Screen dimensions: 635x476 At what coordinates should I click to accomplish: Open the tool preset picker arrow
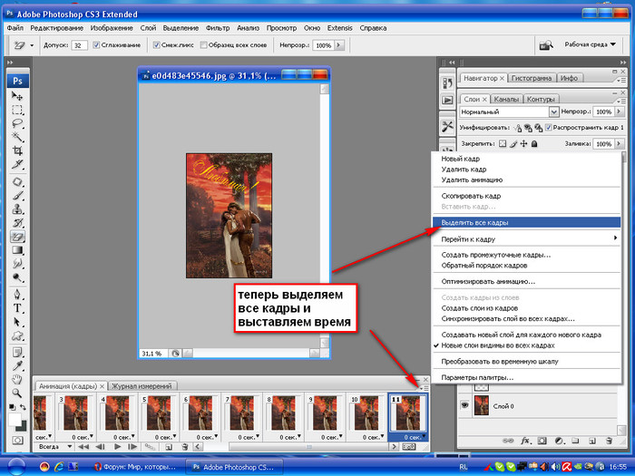32,45
